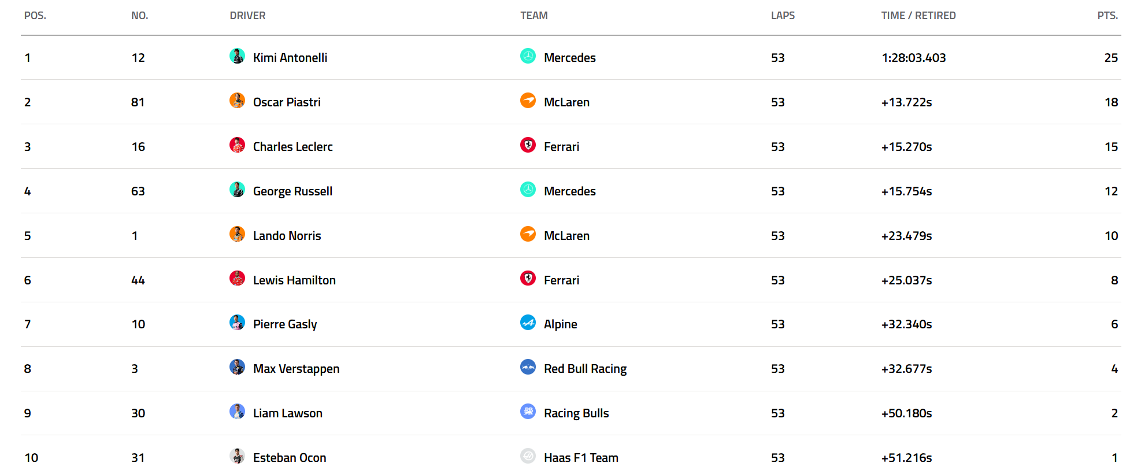Click the Racing Bulls team logo

click(x=528, y=412)
